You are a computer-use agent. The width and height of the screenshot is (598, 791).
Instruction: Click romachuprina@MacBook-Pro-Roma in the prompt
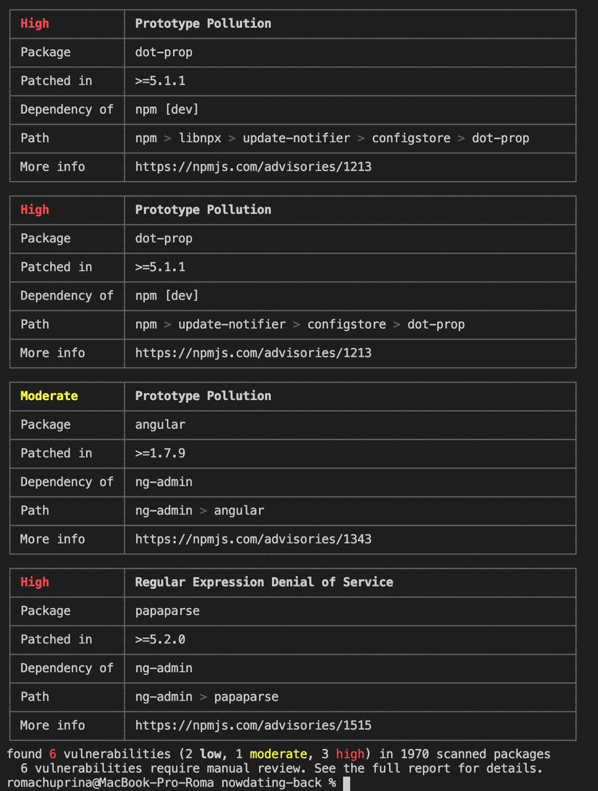(x=110, y=783)
